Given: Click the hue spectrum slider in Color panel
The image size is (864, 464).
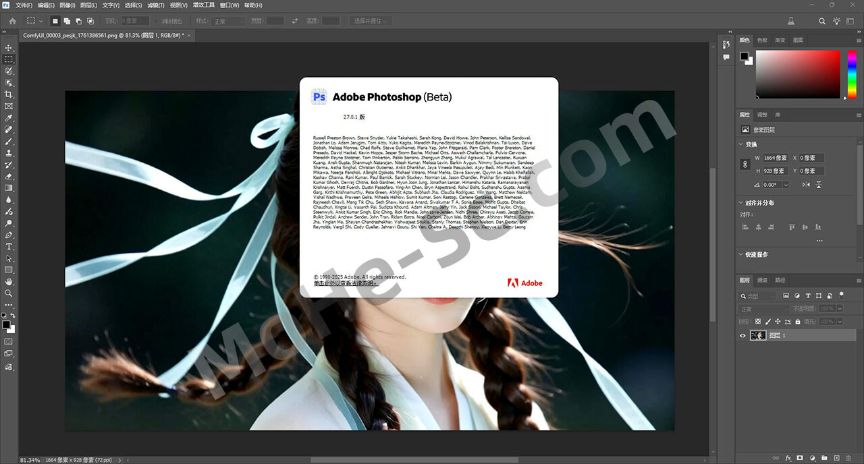Looking at the screenshot, I should tap(846, 74).
